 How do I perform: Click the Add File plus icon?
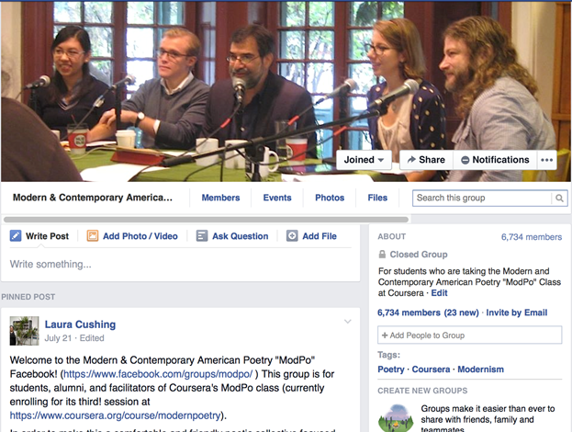coord(292,236)
